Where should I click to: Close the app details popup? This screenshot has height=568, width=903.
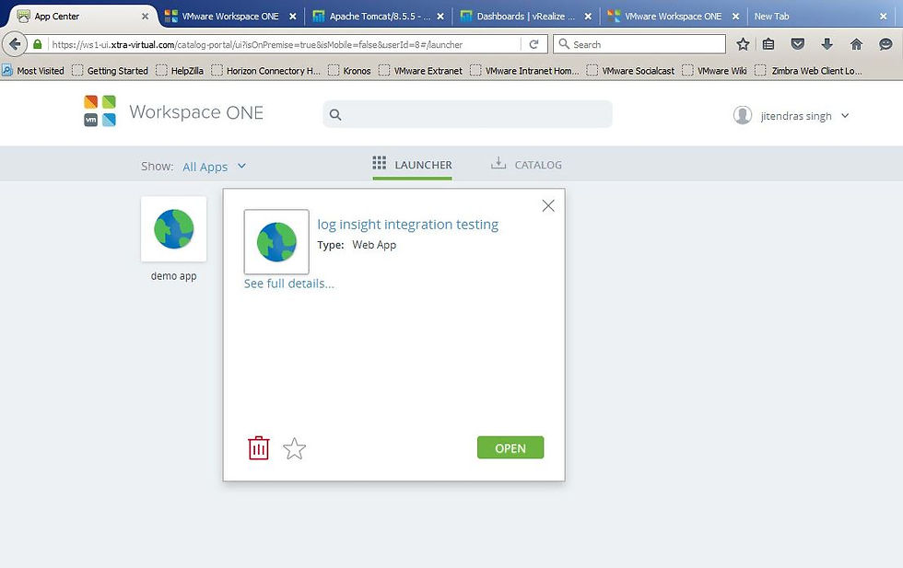pos(548,205)
